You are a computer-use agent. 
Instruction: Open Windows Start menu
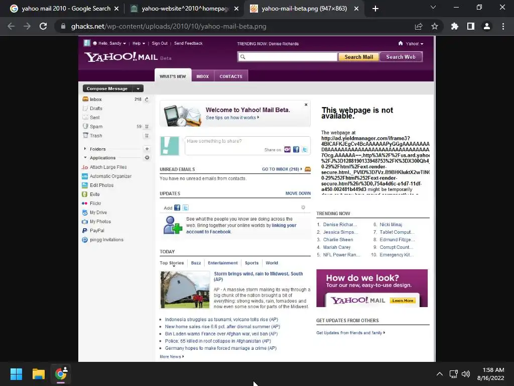tap(16, 374)
